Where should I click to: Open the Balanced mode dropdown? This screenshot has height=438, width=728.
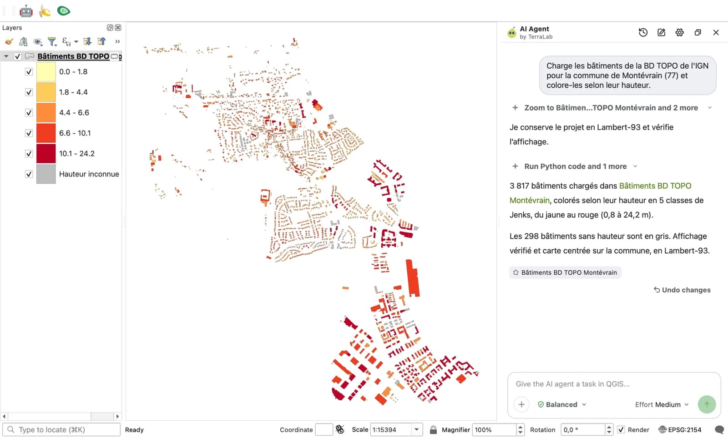pyautogui.click(x=562, y=404)
